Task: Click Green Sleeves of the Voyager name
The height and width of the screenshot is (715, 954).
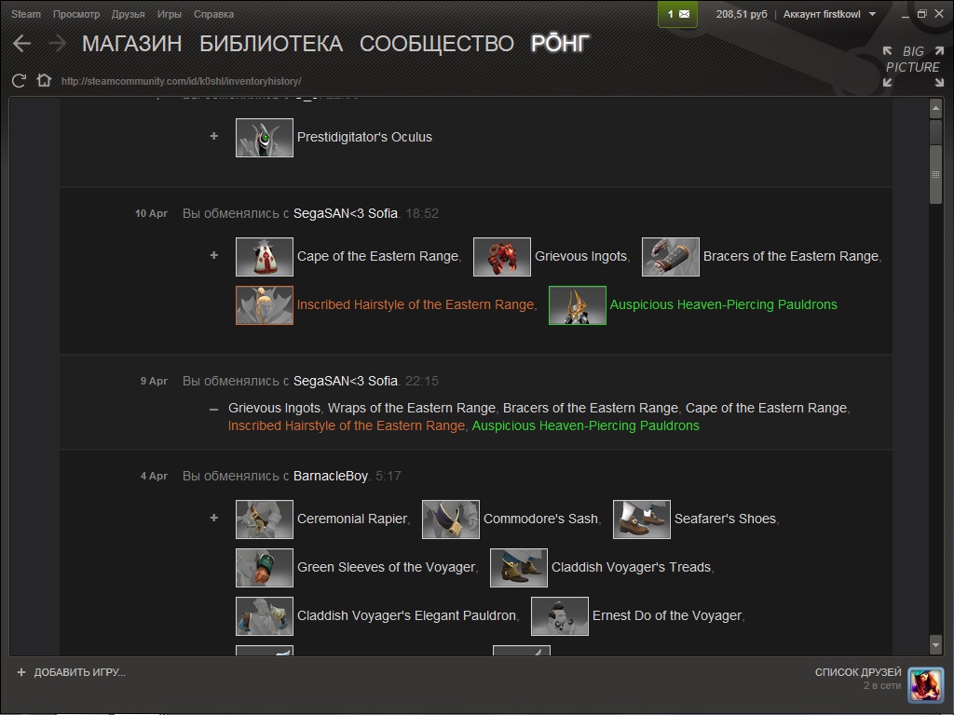Action: (387, 567)
